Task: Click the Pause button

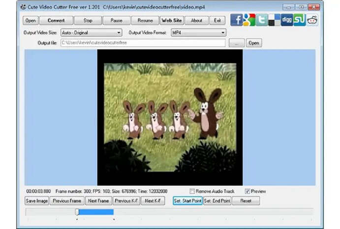Action: [x=117, y=21]
